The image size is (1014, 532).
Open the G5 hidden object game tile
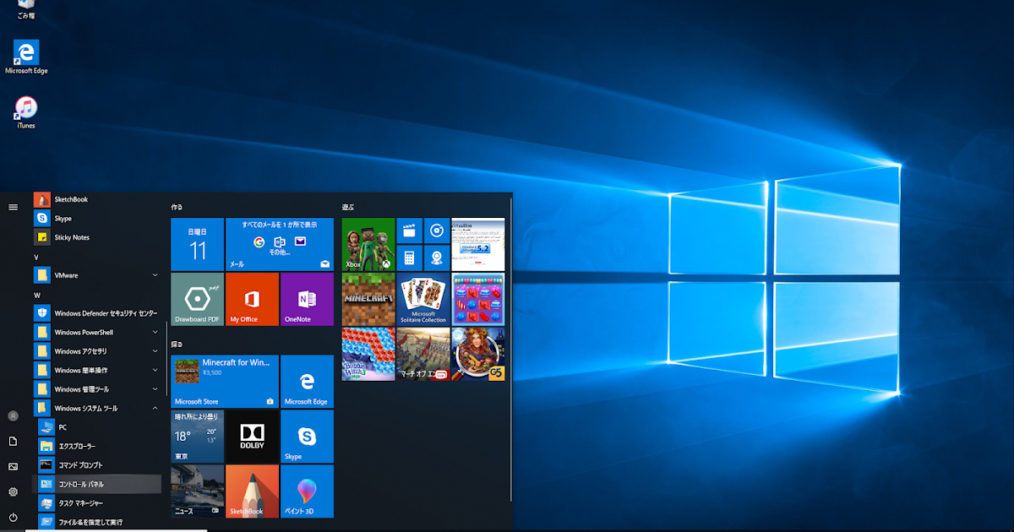478,354
